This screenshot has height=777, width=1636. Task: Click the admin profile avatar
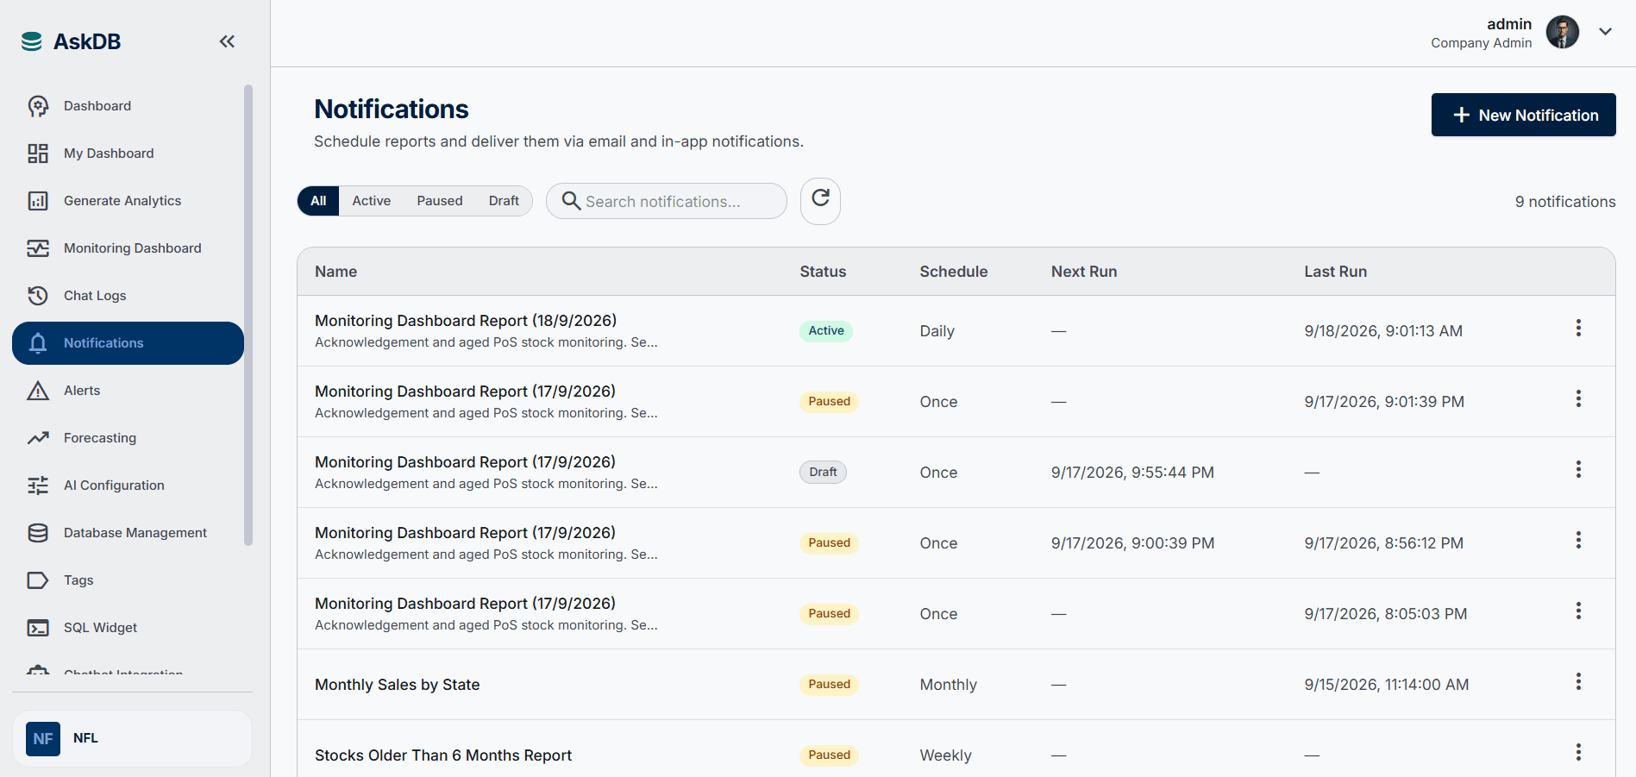(1562, 32)
